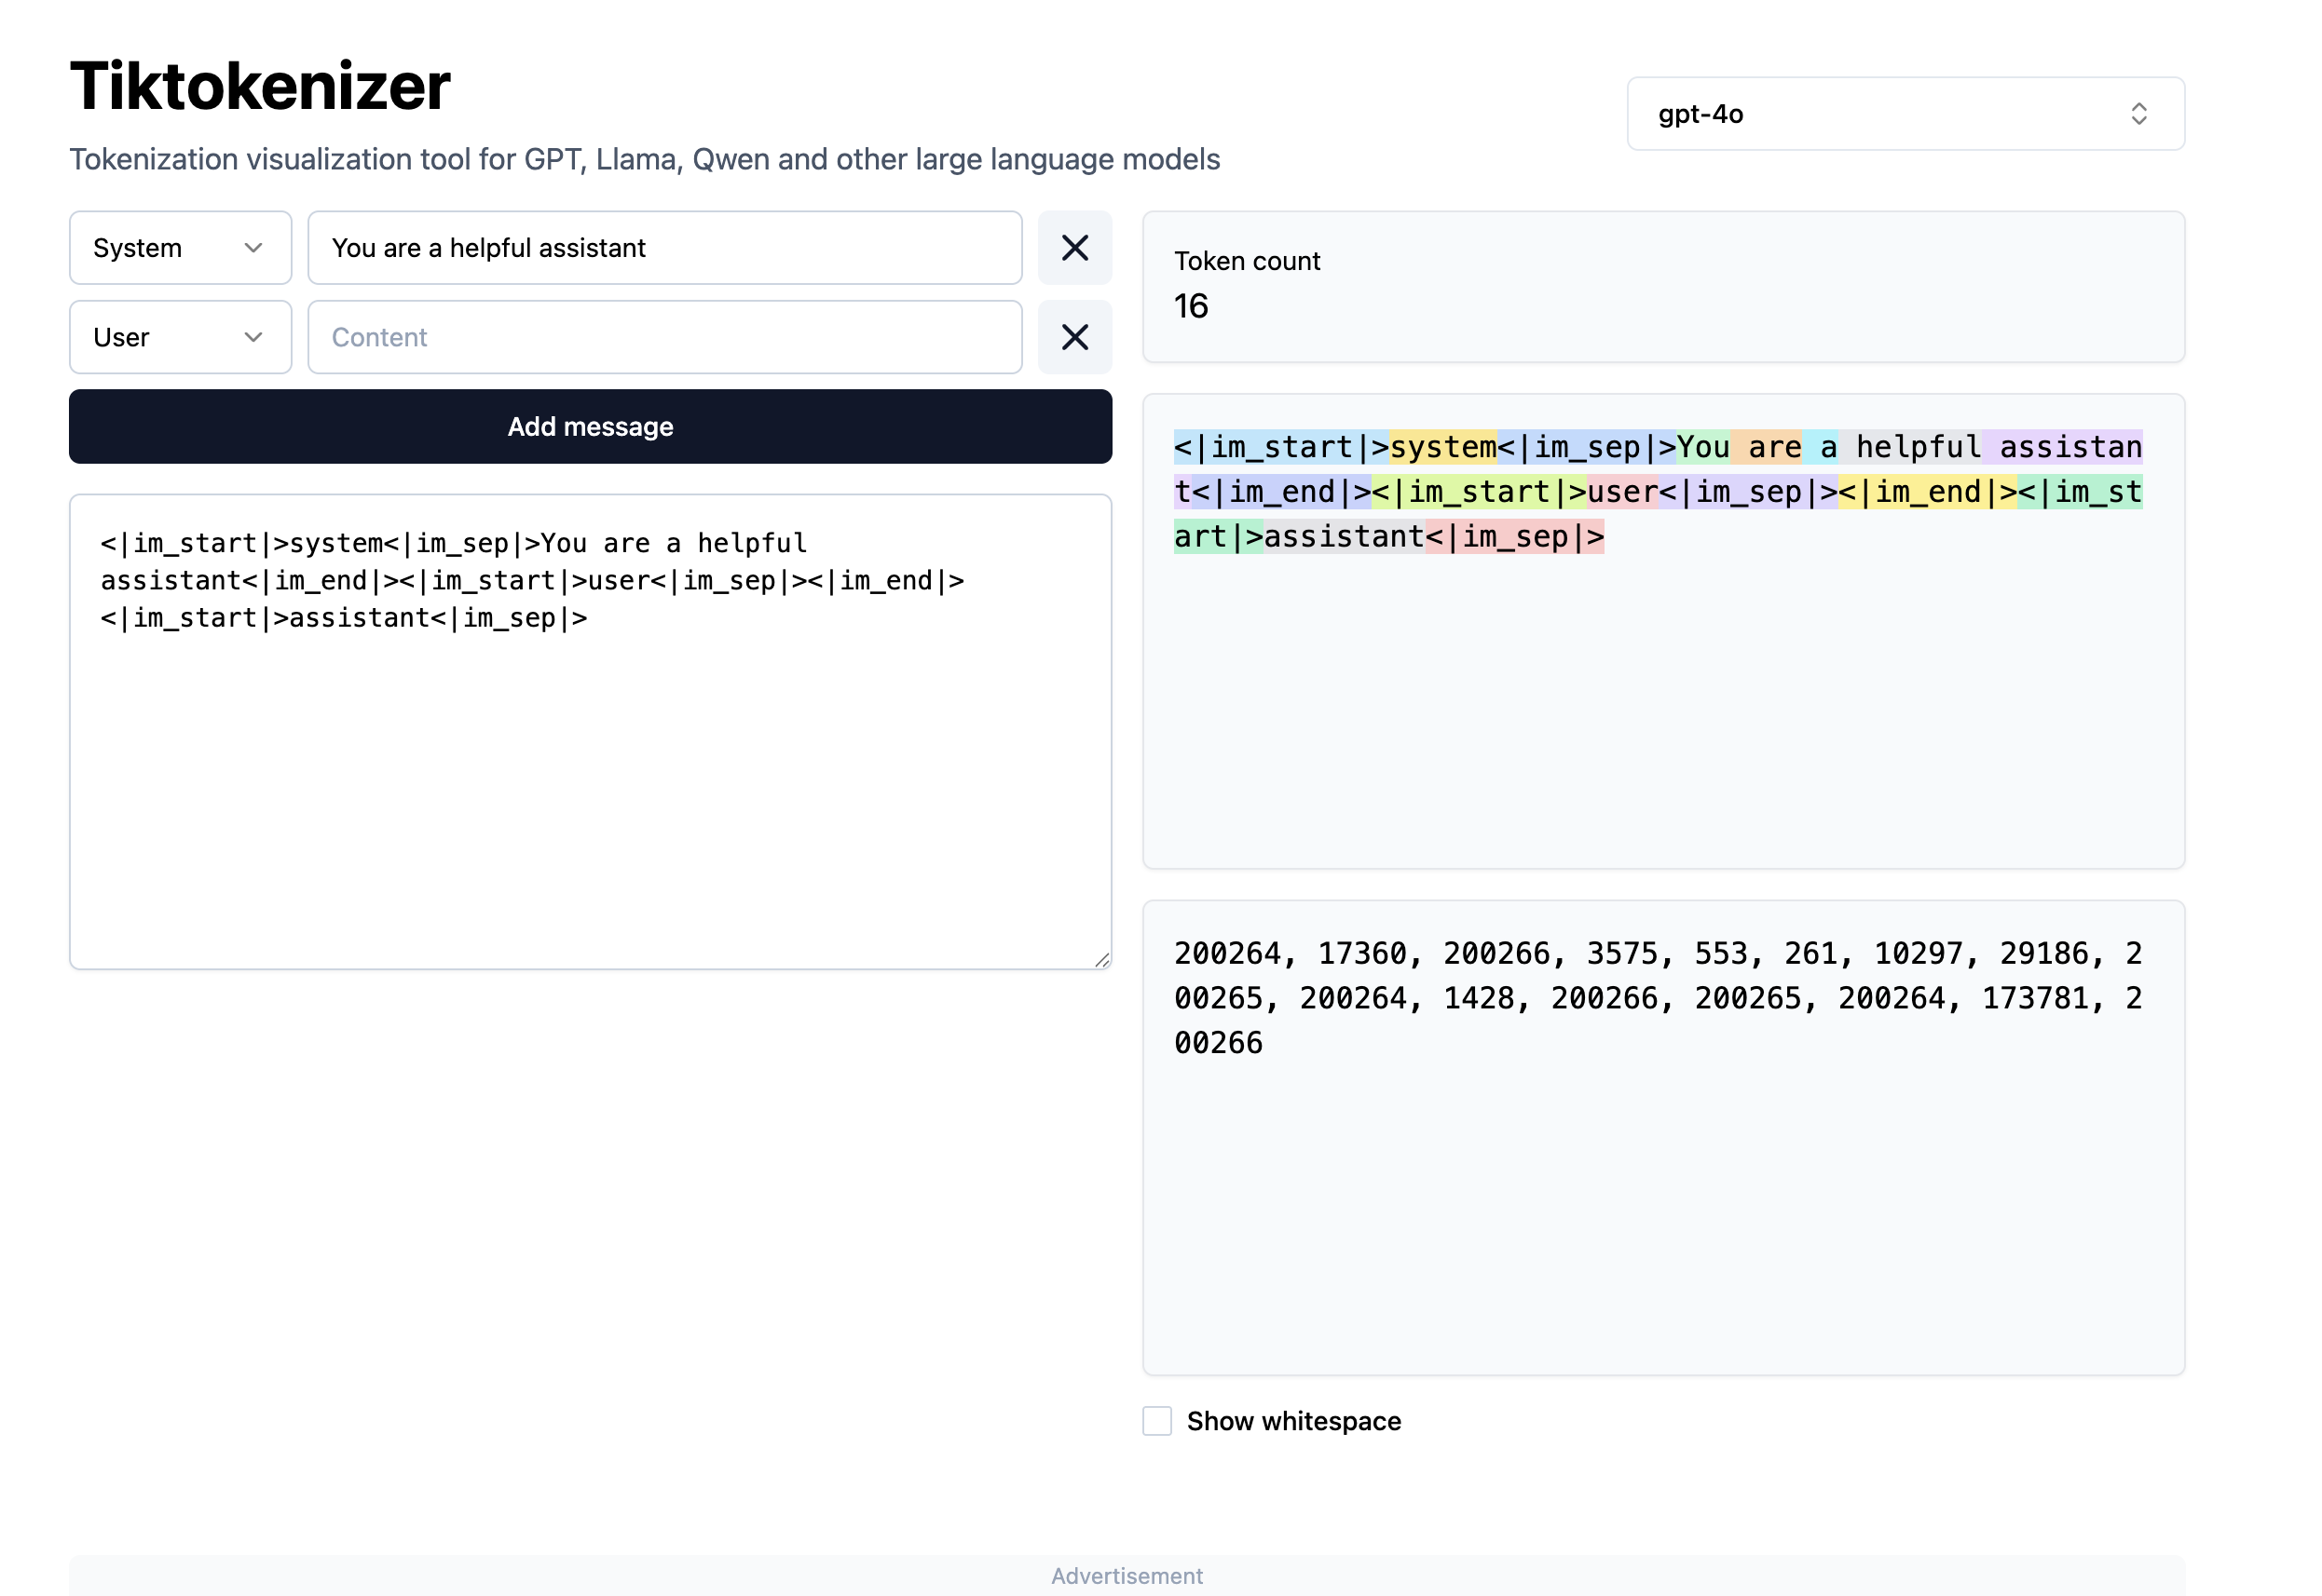Open the System role dropdown
Image resolution: width=2322 pixels, height=1596 pixels.
point(180,248)
